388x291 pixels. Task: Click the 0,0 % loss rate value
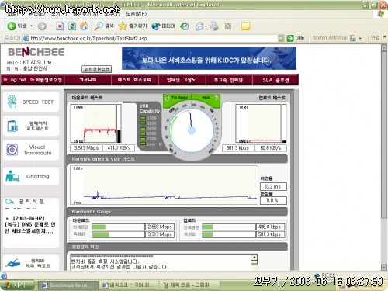pos(273,200)
